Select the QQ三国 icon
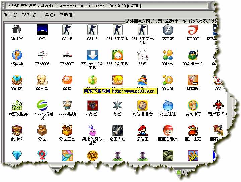 (x=42, y=80)
